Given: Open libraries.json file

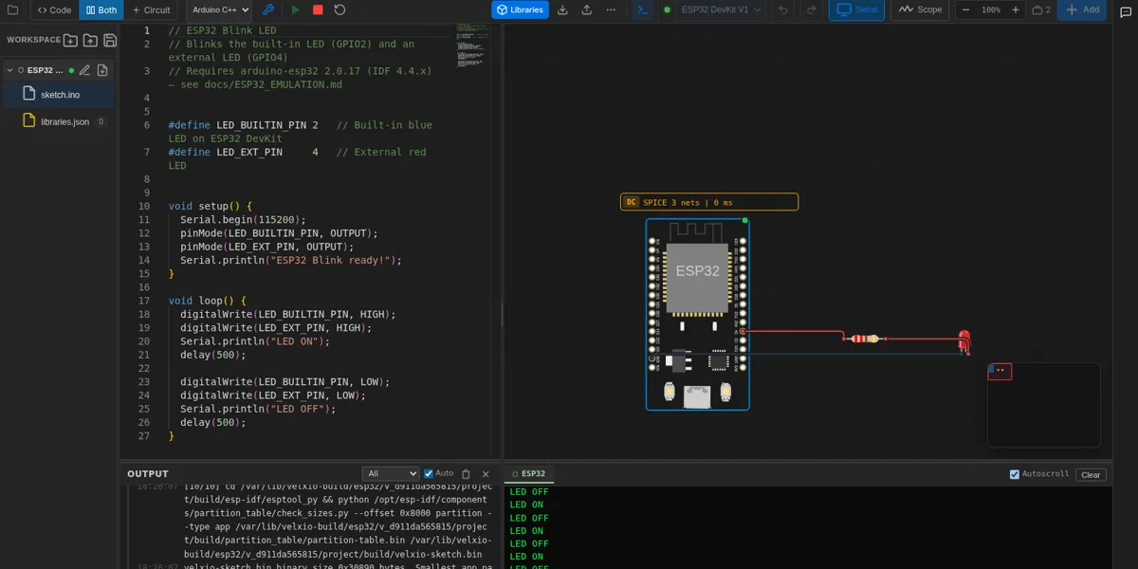Looking at the screenshot, I should click(x=58, y=121).
